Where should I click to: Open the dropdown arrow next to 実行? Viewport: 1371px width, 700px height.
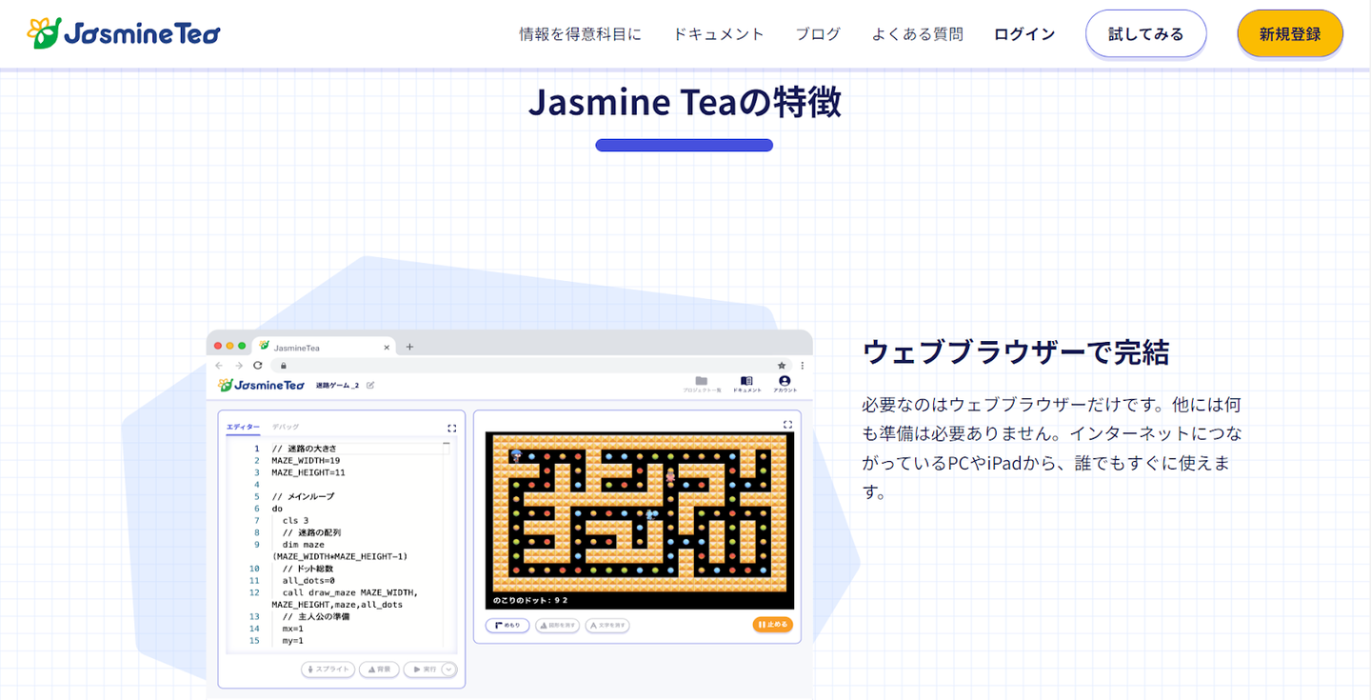coord(449,670)
